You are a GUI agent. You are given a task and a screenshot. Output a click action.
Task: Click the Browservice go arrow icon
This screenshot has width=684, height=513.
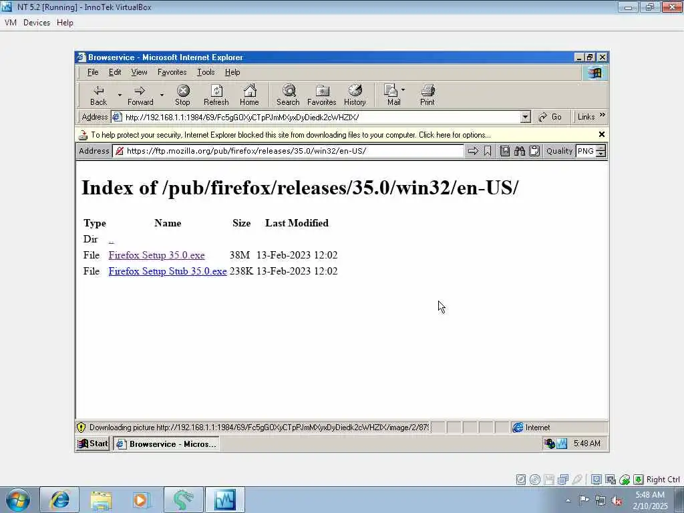(x=473, y=151)
